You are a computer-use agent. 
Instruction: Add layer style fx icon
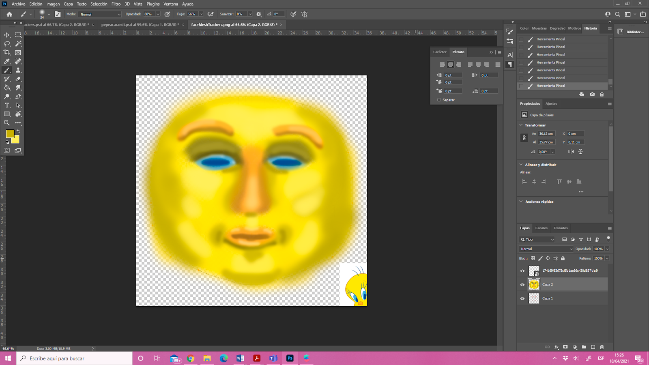coord(557,347)
